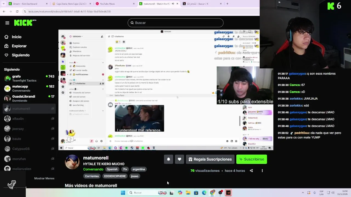Click the 'Más videos de matumorell' heading
The image size is (351, 197).
[x=91, y=186]
